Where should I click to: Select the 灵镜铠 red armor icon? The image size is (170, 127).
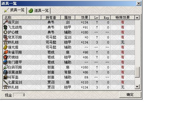(5, 57)
